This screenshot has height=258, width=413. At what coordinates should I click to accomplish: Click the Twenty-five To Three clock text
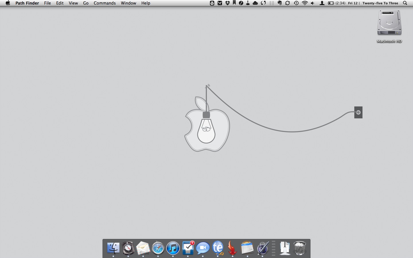tap(380, 3)
